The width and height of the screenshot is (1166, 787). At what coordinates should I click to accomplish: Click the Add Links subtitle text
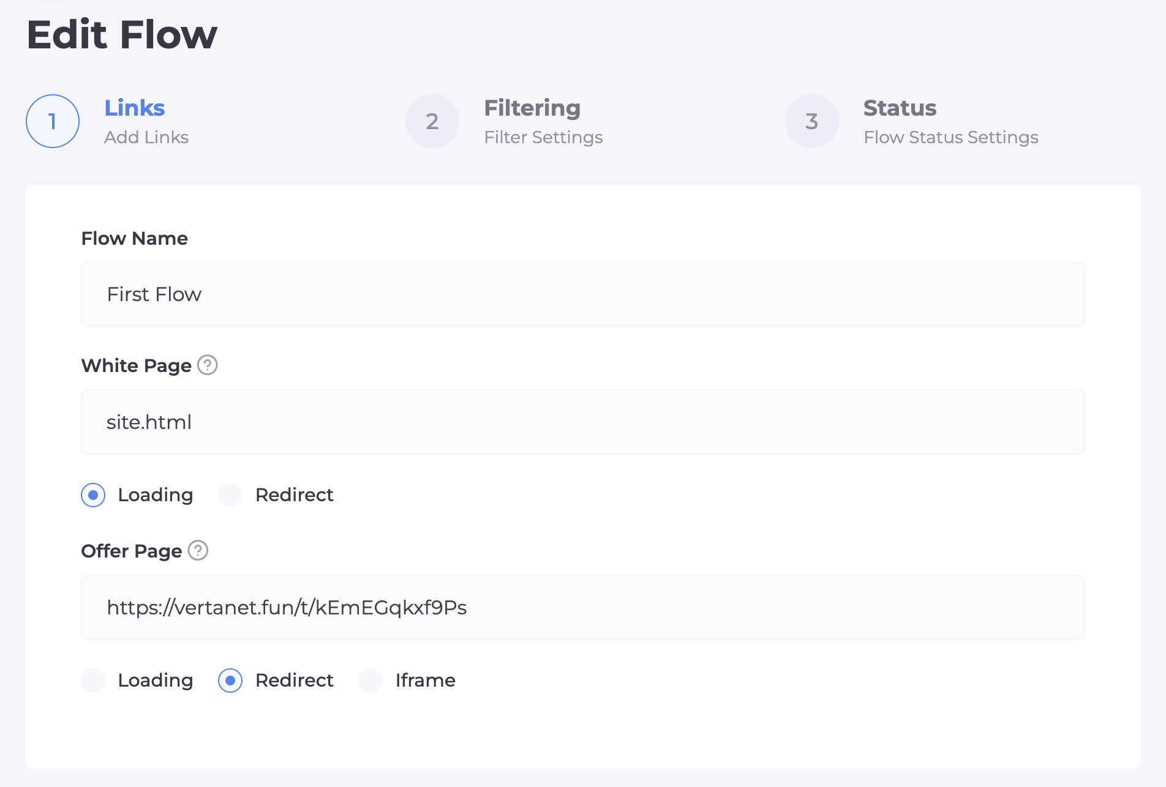click(x=146, y=137)
